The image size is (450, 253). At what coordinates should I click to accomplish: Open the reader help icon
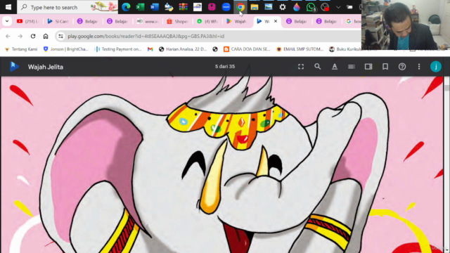[402, 67]
